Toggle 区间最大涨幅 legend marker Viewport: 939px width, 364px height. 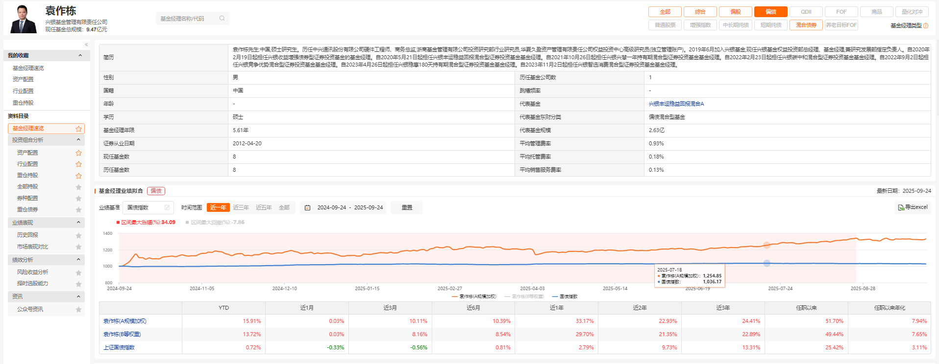(x=118, y=222)
